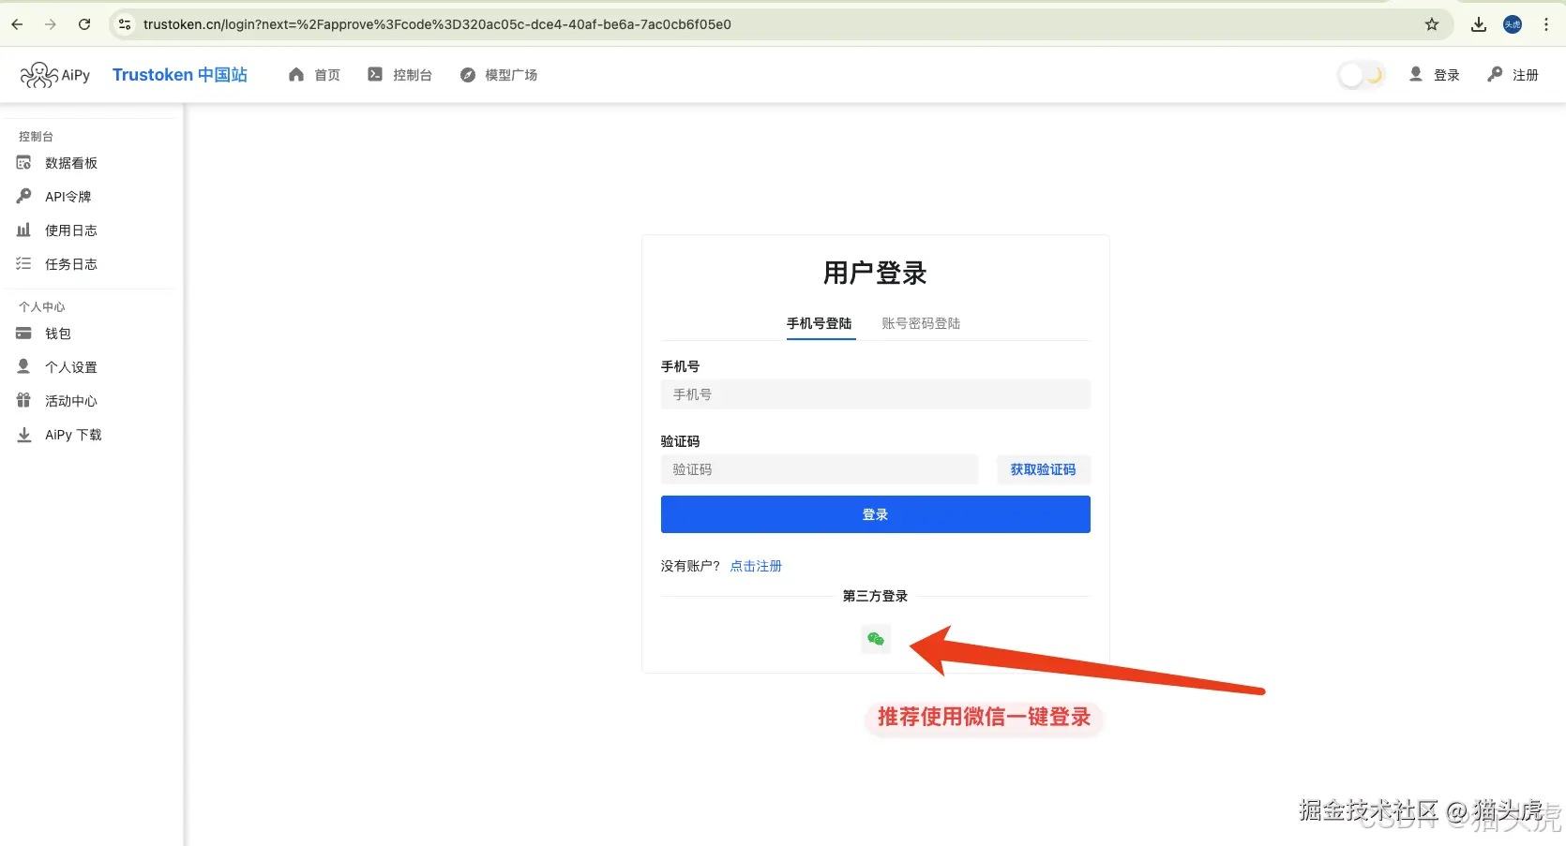Screen dimensions: 1566x846
Task: Switch to 账号密码登陆 login tab
Action: pos(920,323)
